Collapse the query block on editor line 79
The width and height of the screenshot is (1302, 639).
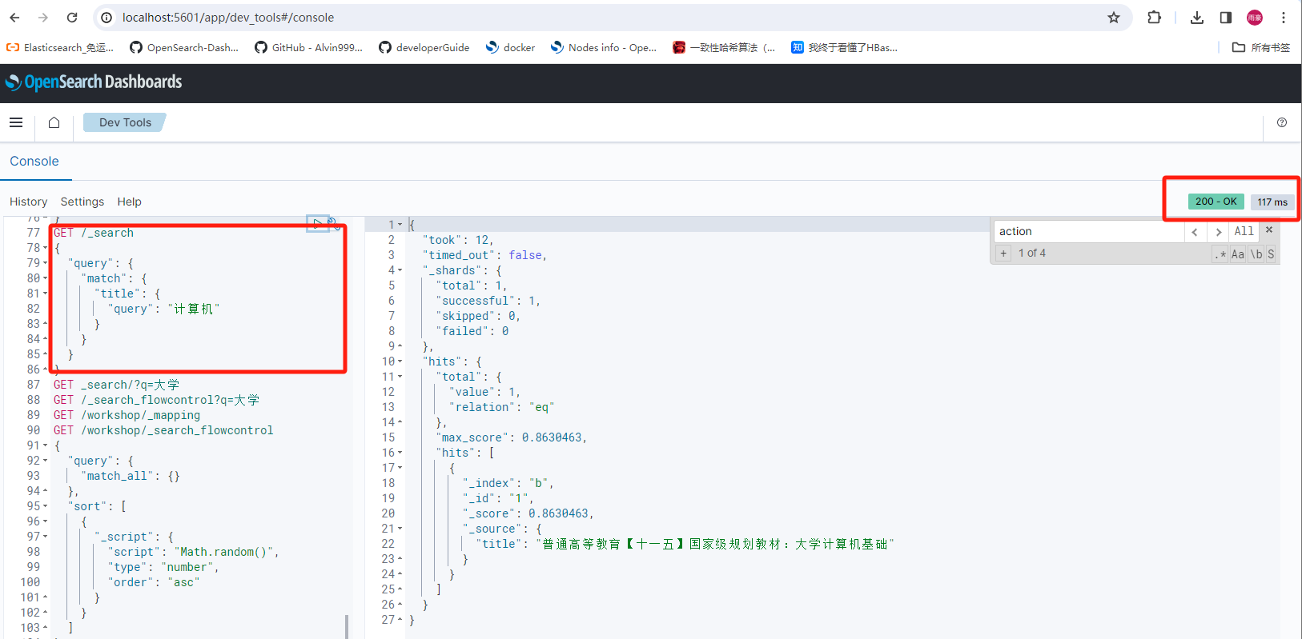[45, 263]
